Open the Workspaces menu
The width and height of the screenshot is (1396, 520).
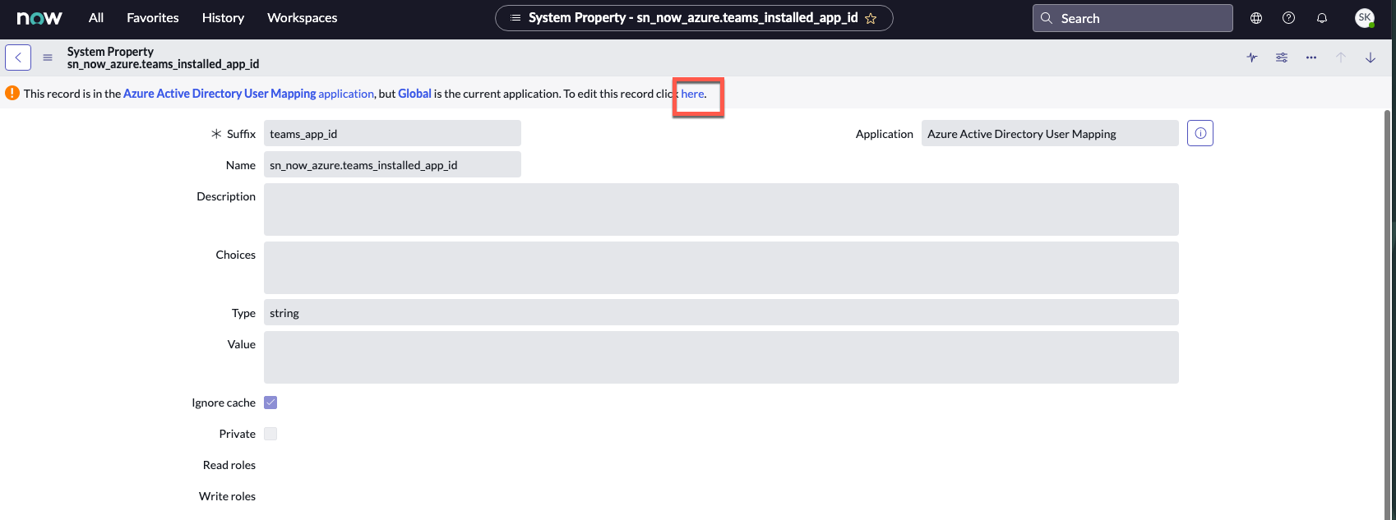click(x=302, y=18)
